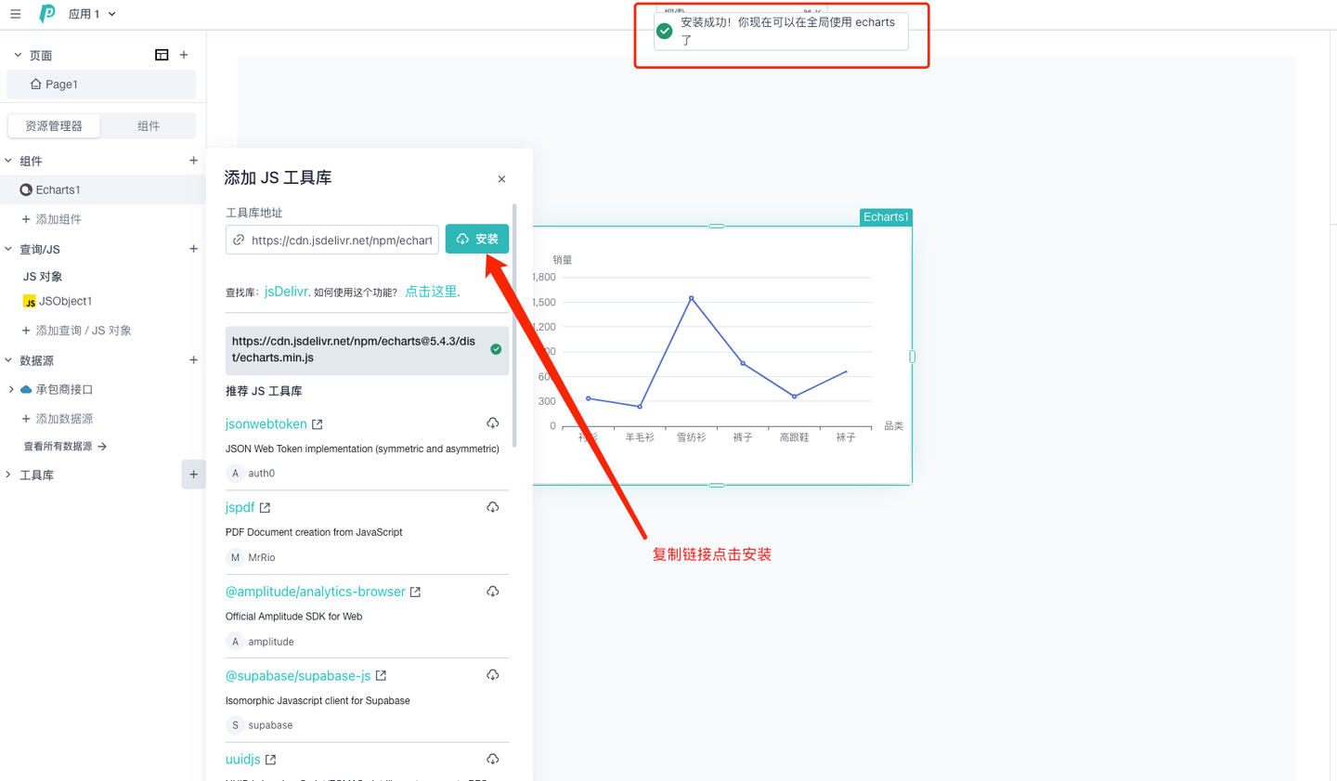
Task: Install jsonwebtoken via its download icon
Action: 492,423
